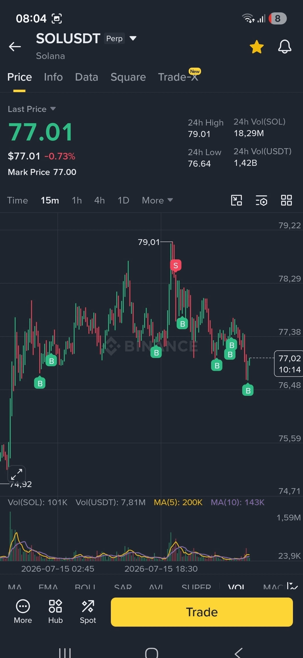Tap the B marker below the last candle

[248, 390]
